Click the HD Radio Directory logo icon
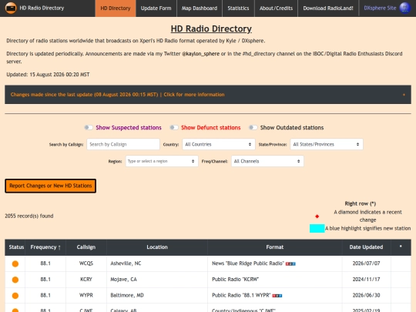The width and height of the screenshot is (416, 312). pyautogui.click(x=11, y=8)
